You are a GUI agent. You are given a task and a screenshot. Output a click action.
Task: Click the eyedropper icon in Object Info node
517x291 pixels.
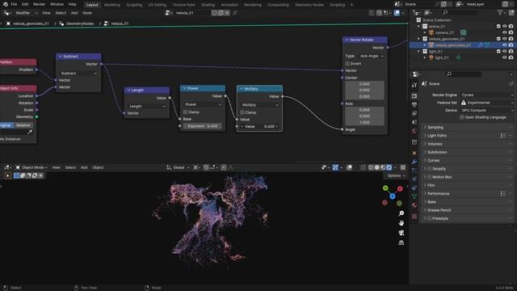[30, 132]
